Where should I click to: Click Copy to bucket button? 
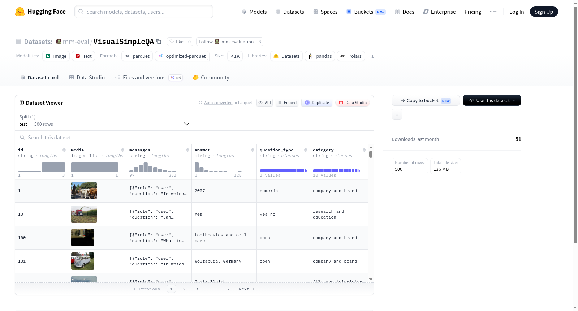tap(426, 100)
